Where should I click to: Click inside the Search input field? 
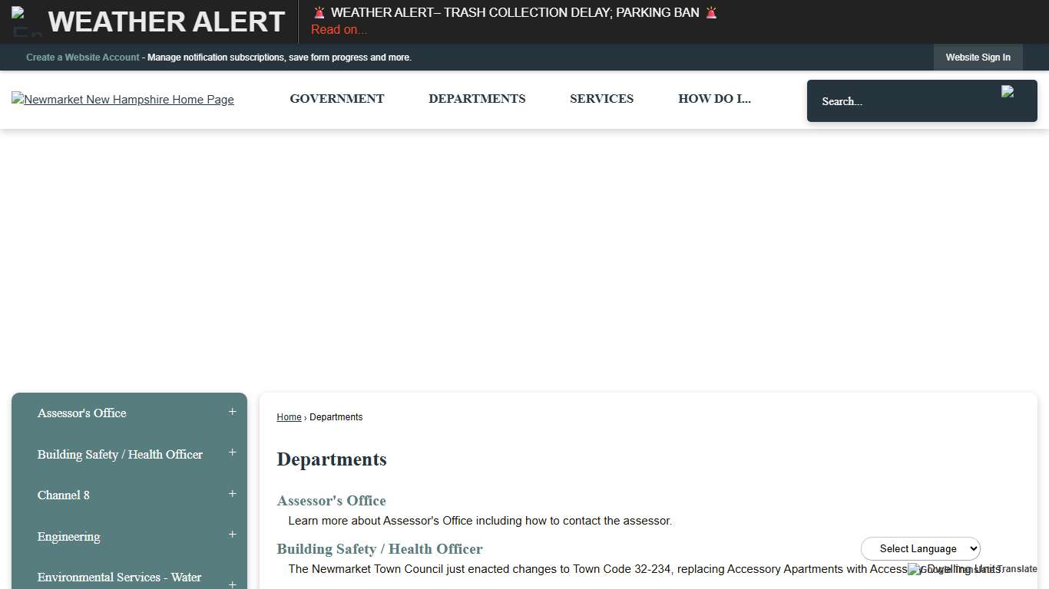tap(883, 100)
